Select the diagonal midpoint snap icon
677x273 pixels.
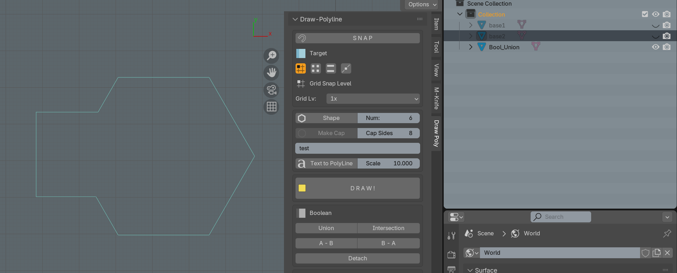(346, 68)
